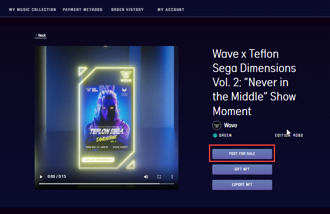This screenshot has height=214, width=330.
Task: Click the Wave logo in video
Action: click(126, 76)
